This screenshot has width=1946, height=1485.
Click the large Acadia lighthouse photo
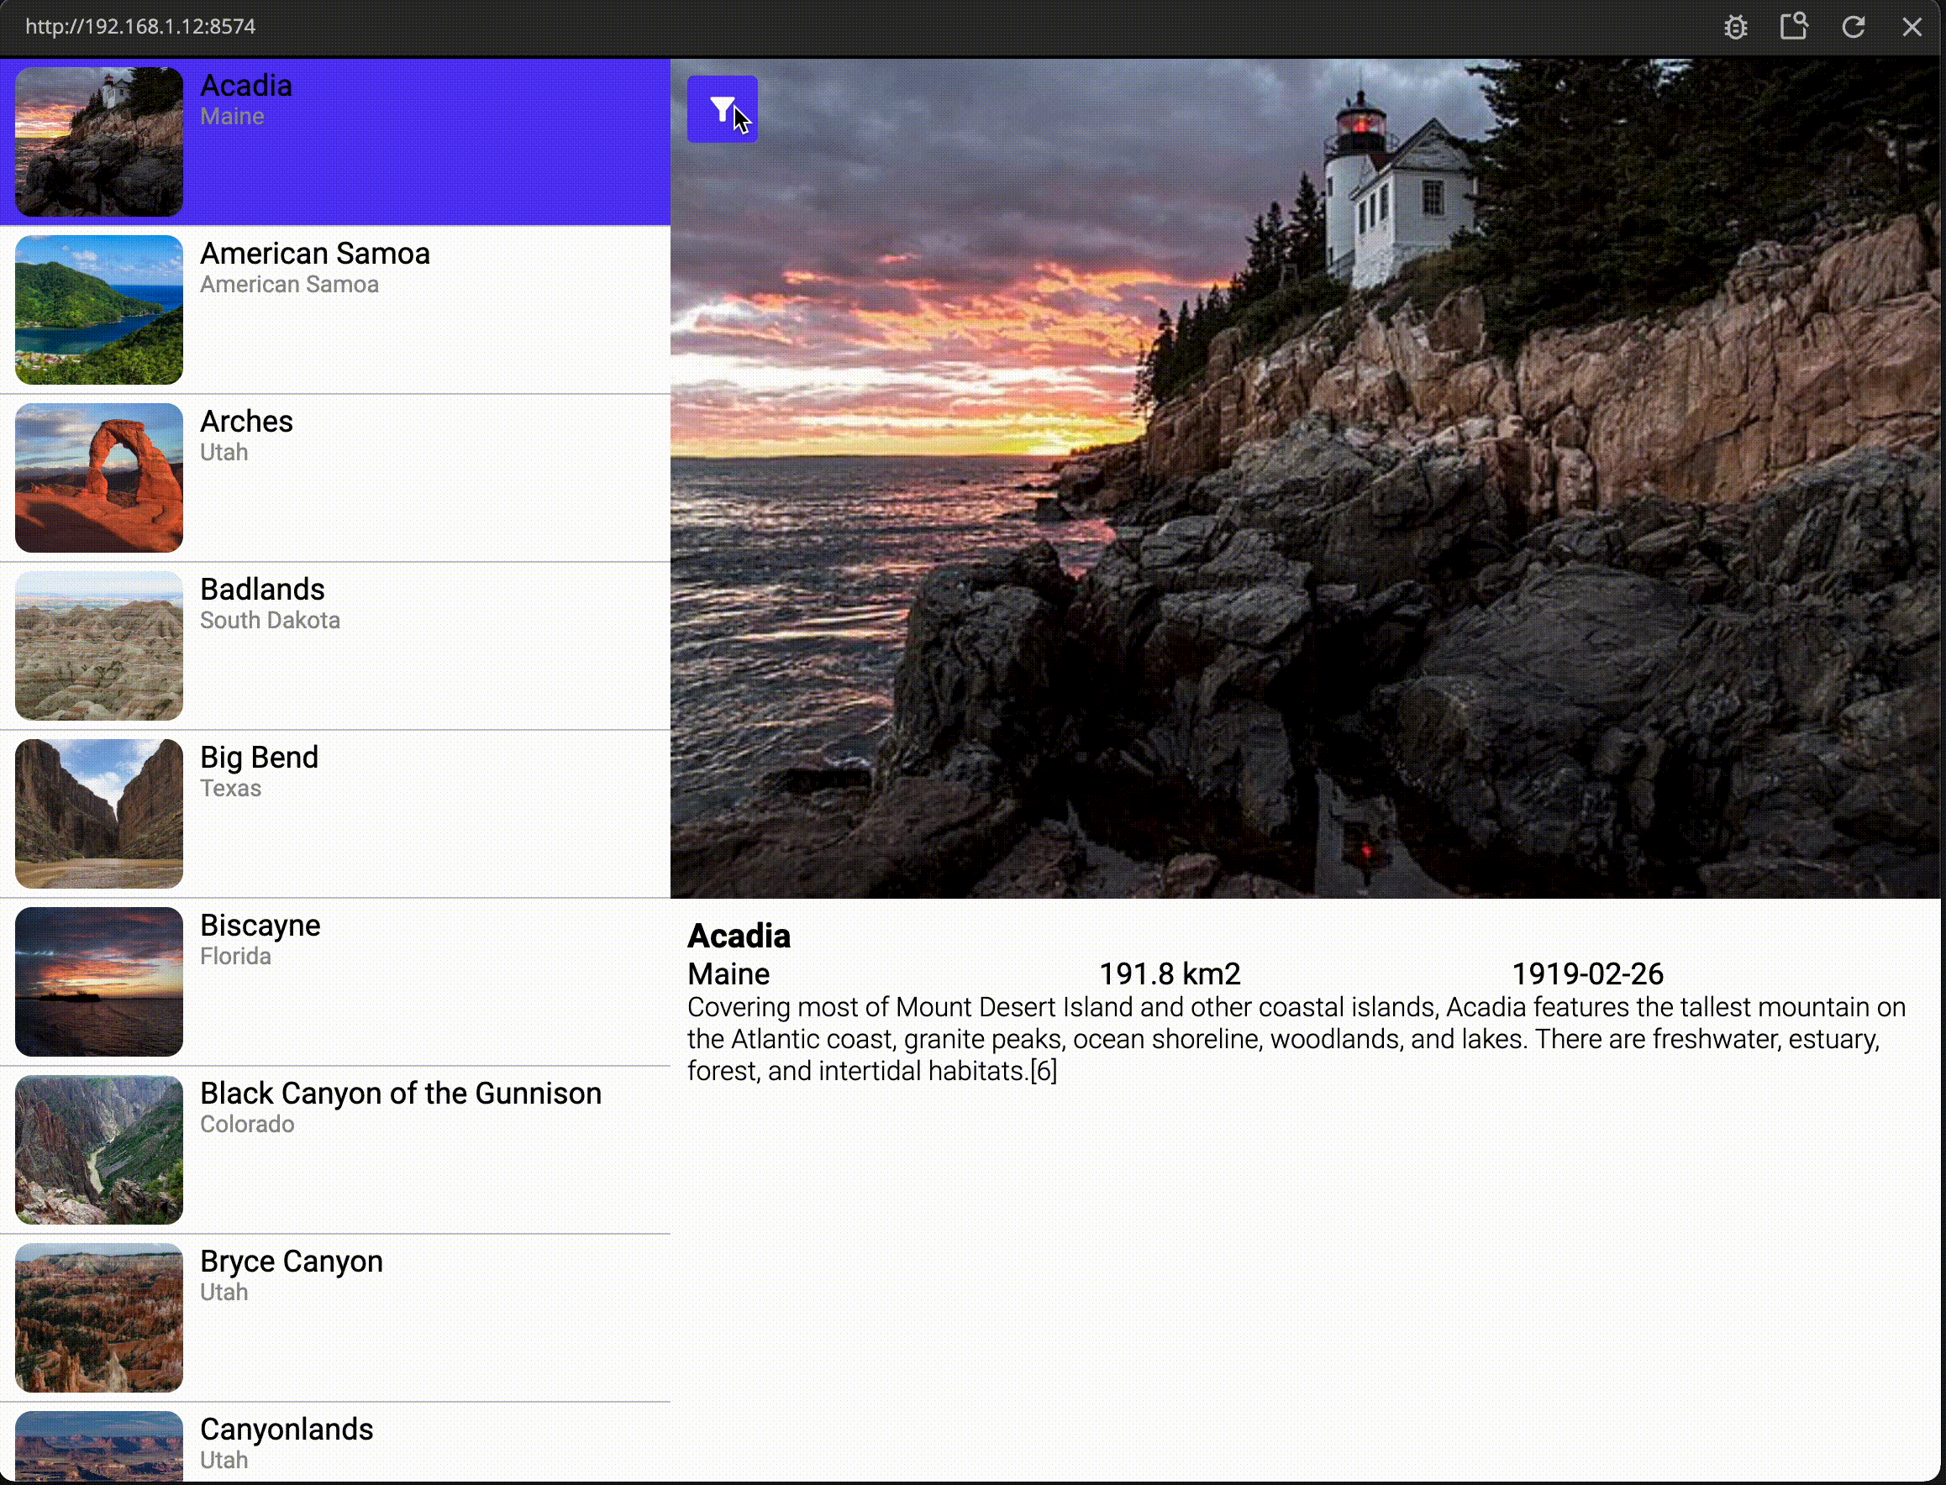tap(1305, 478)
